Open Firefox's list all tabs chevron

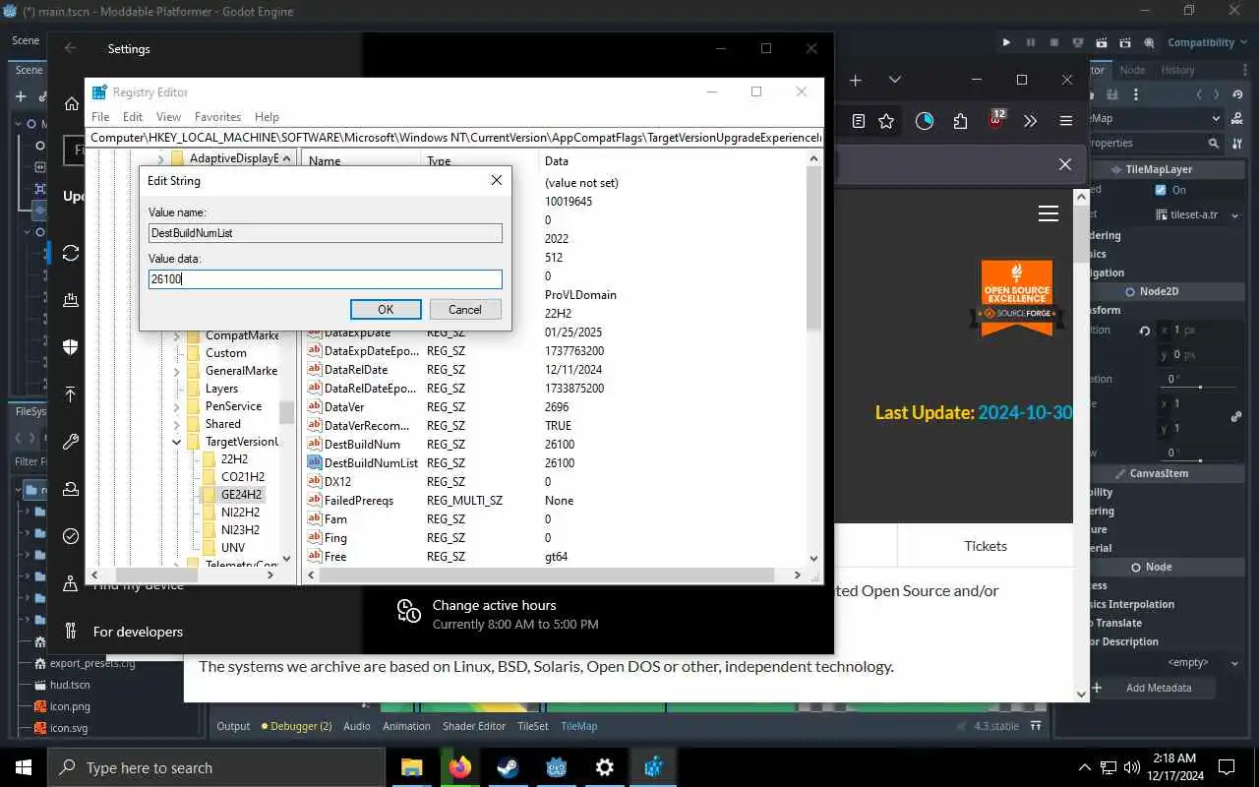894,80
